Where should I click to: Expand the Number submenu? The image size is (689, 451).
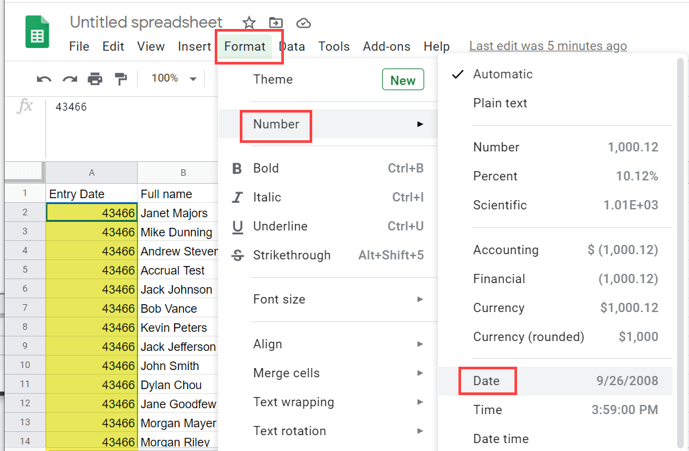click(328, 124)
